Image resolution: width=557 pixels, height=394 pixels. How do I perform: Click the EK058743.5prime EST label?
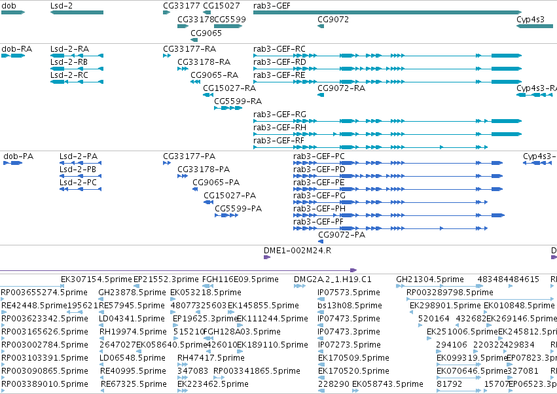coord(387,384)
